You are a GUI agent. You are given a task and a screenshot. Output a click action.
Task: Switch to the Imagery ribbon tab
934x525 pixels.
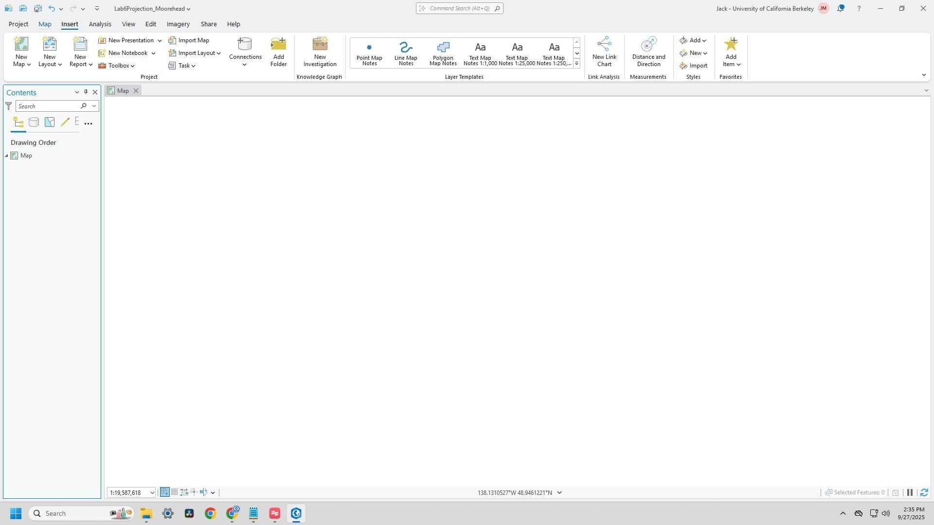coord(178,24)
